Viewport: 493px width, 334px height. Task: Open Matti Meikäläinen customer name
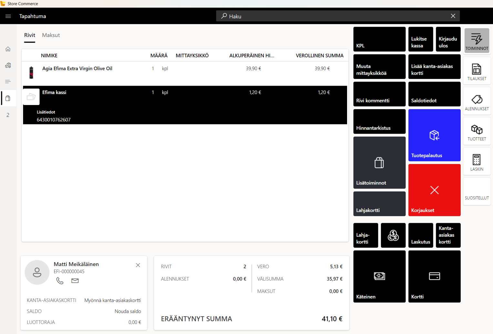pos(76,264)
